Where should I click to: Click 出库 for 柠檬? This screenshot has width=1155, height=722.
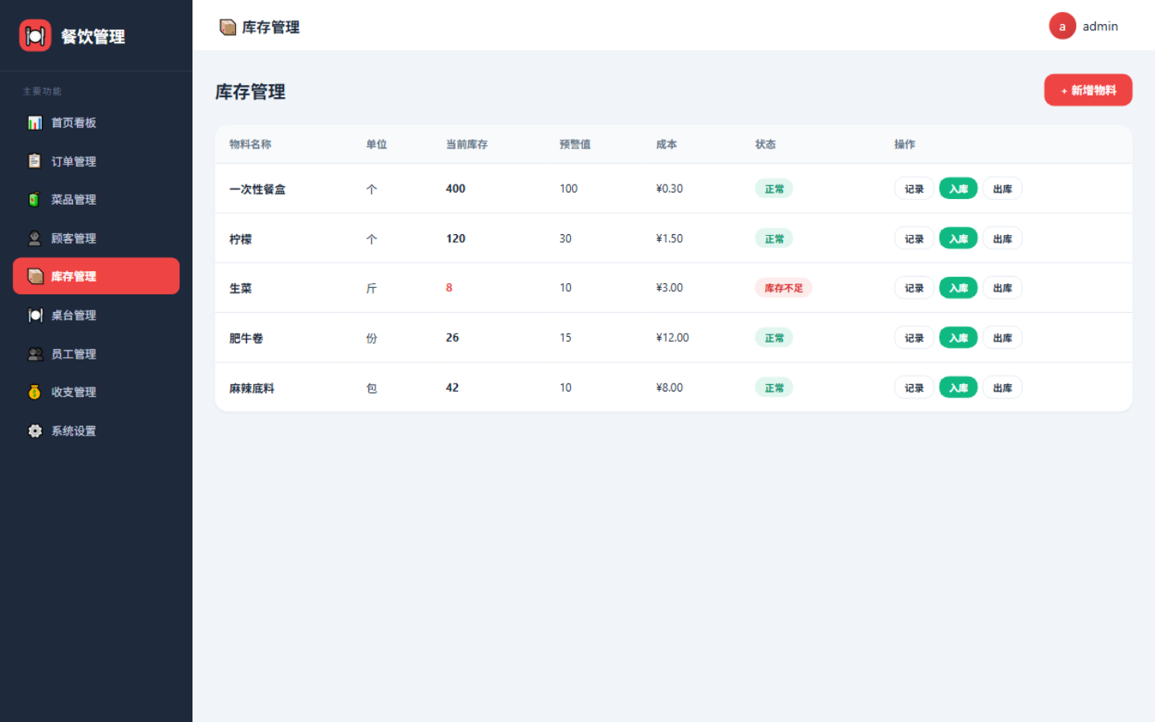click(x=1002, y=239)
